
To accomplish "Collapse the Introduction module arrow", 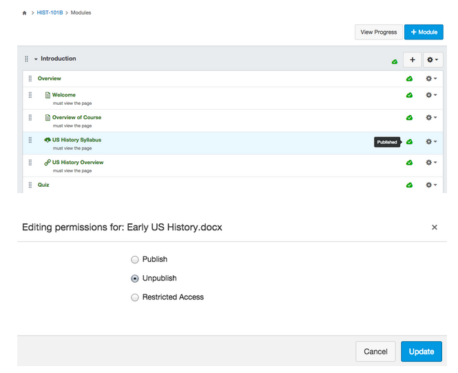I will 36,59.
